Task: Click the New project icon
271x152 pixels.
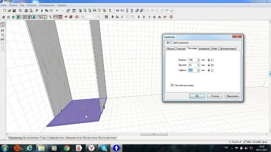Action: (5, 11)
